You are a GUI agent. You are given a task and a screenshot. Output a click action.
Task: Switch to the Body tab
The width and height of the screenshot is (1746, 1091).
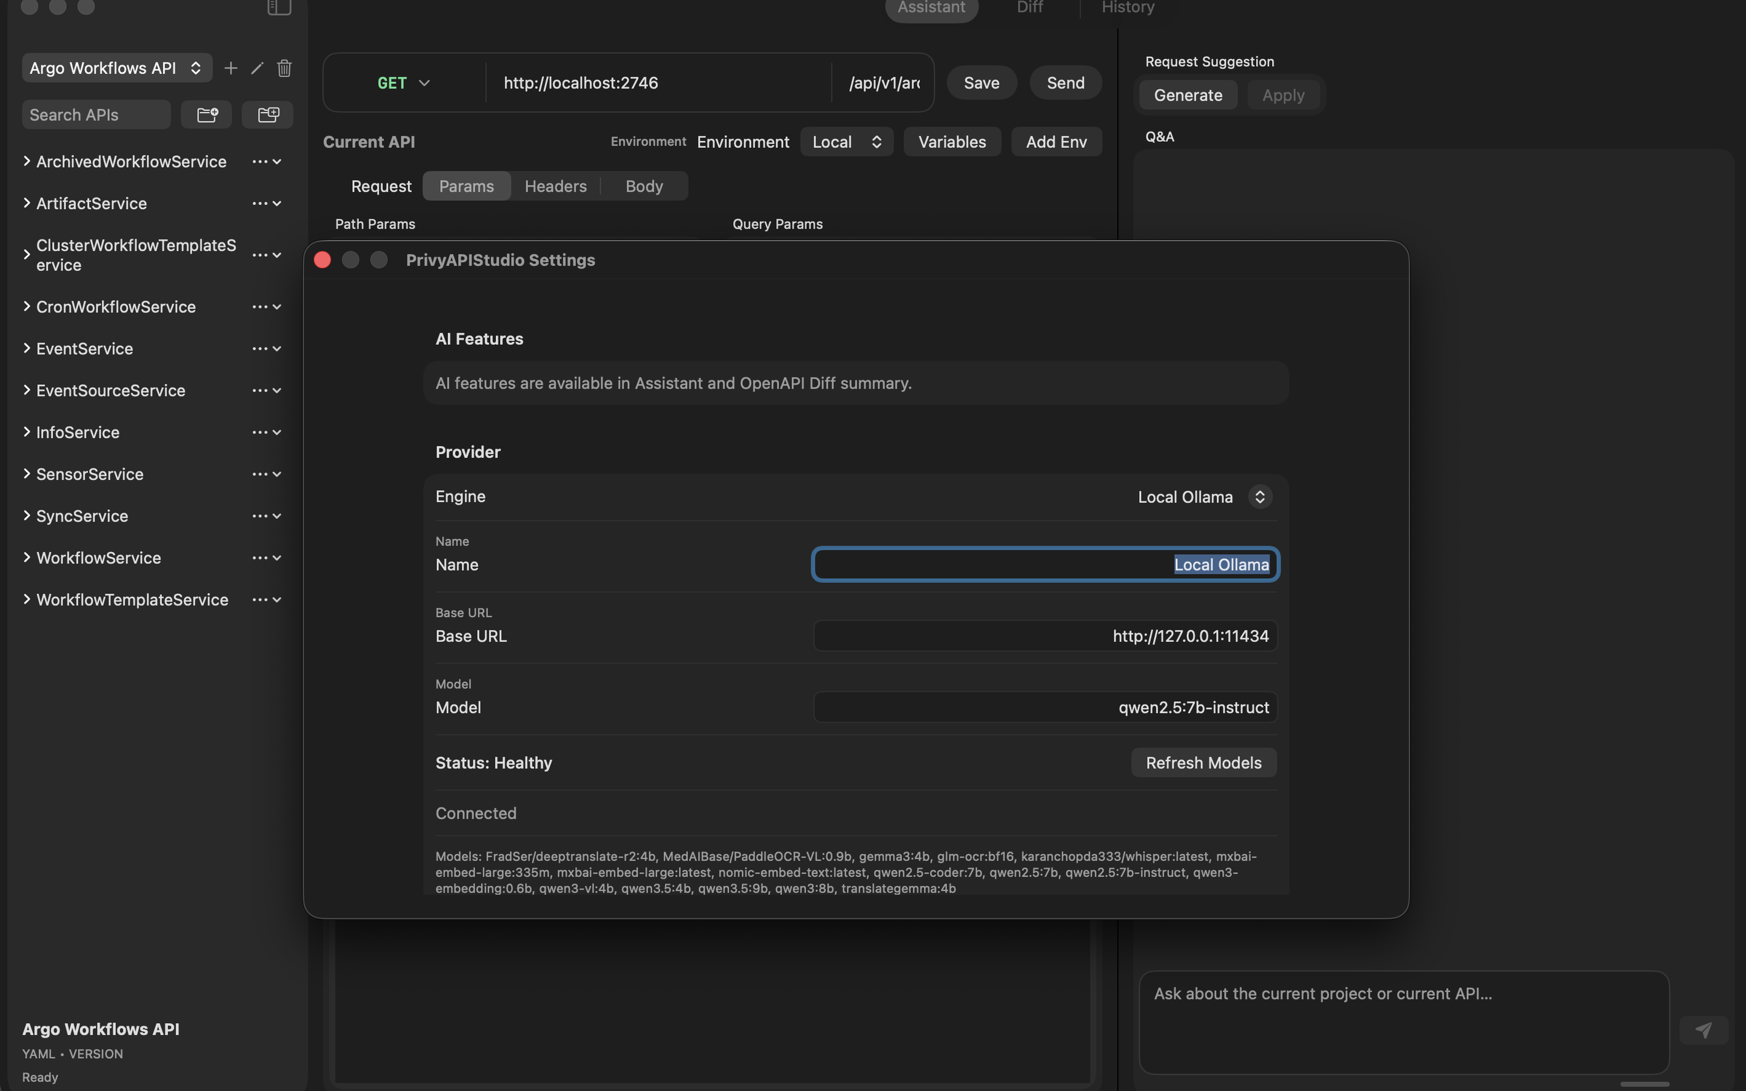click(644, 186)
